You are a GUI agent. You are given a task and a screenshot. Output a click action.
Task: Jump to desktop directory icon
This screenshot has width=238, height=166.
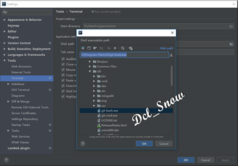[89, 48]
